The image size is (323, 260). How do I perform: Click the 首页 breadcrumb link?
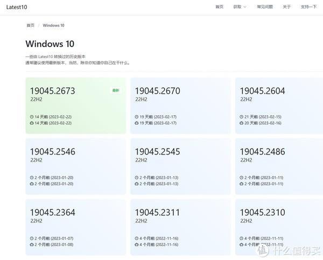[30, 25]
